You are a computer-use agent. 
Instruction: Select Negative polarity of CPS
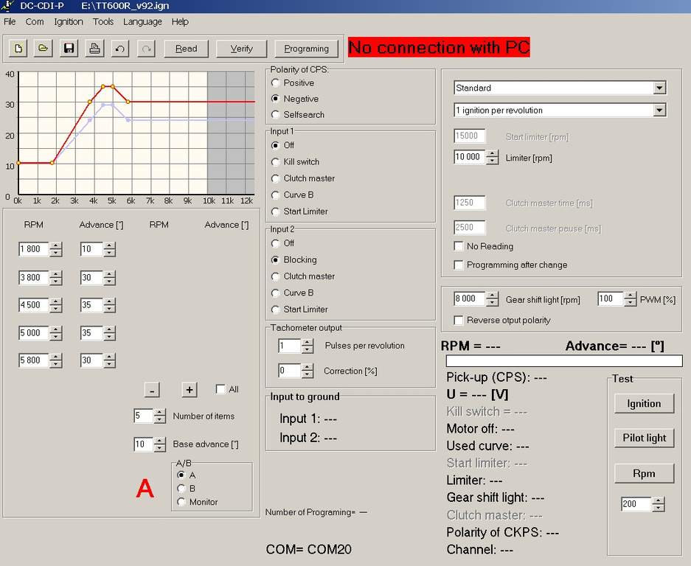pyautogui.click(x=276, y=99)
